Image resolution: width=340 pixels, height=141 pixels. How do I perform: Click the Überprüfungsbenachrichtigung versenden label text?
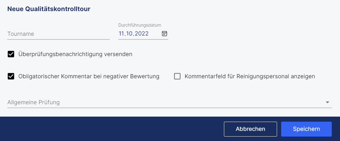point(75,54)
